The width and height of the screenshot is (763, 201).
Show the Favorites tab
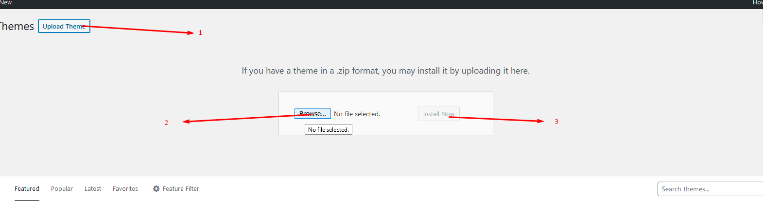pos(125,189)
